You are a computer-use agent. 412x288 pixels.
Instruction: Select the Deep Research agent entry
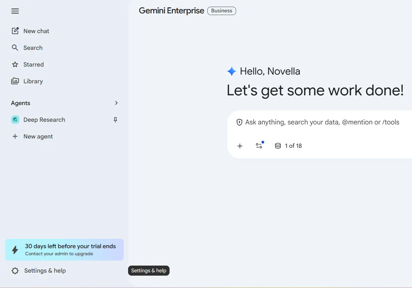[64, 119]
